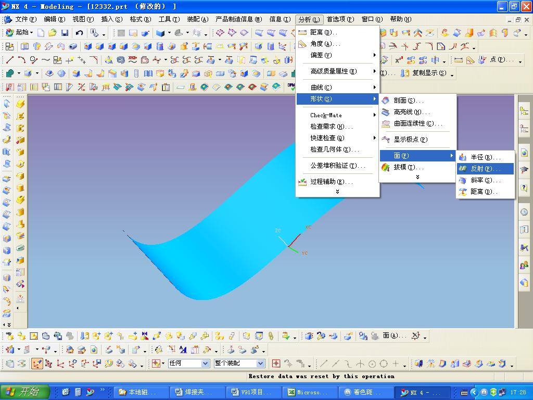This screenshot has width=533, height=400.
Task: Choose 斜率 (Slope) face analysis
Action: (485, 180)
